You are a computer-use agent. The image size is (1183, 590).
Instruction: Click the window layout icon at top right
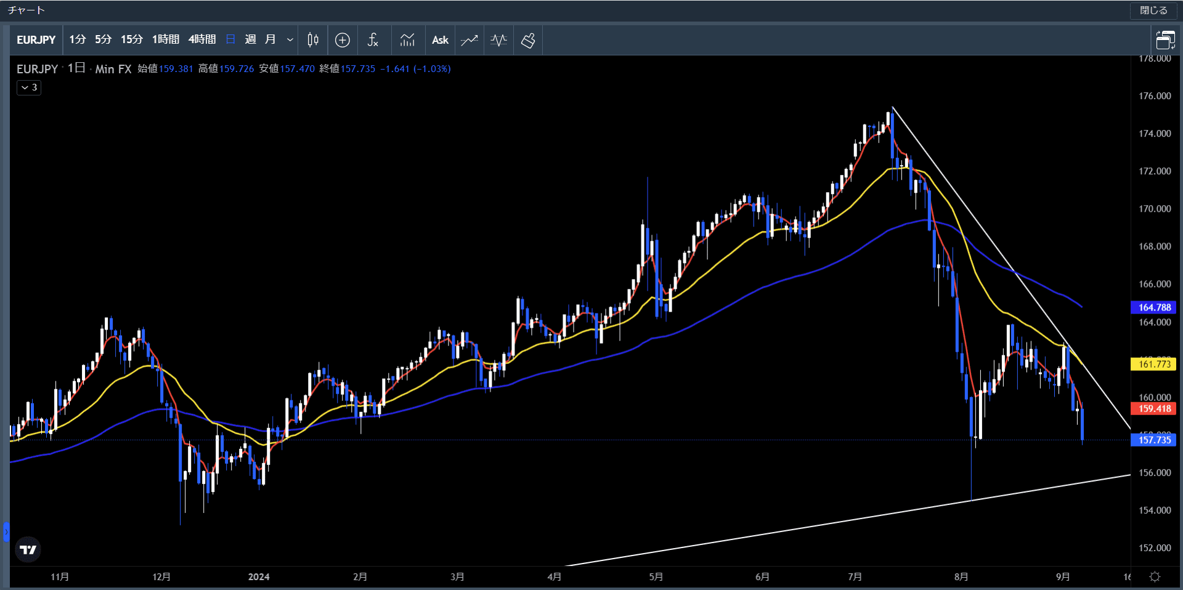click(x=1165, y=40)
